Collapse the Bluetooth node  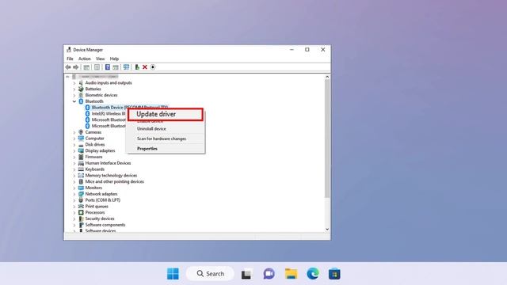point(74,101)
